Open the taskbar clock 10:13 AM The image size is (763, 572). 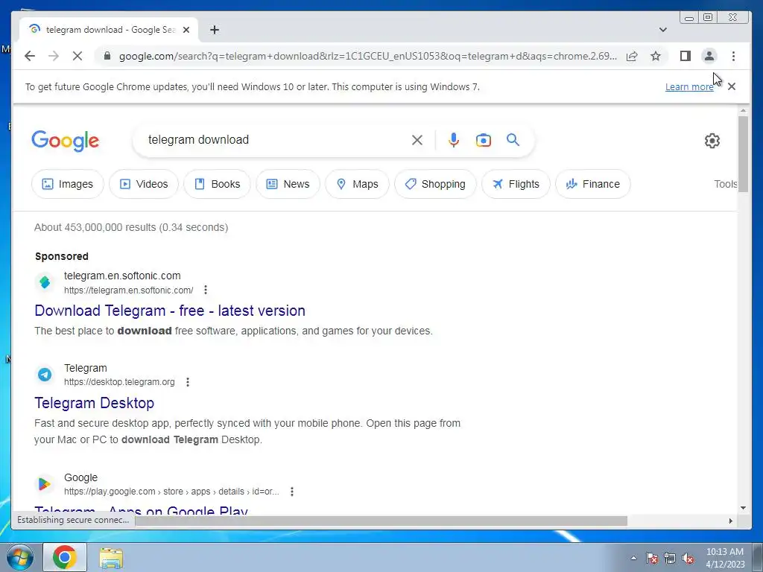click(x=725, y=558)
